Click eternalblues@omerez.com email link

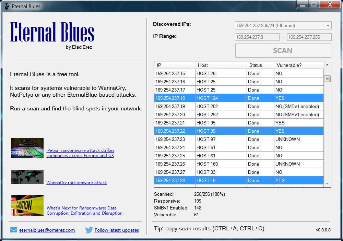47,230
